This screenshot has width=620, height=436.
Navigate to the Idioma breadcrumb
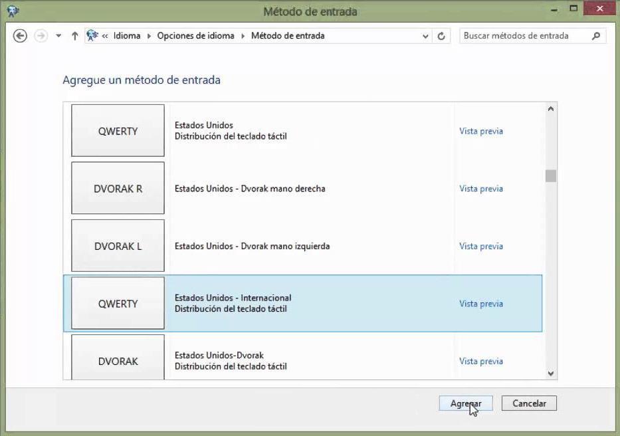(x=126, y=36)
